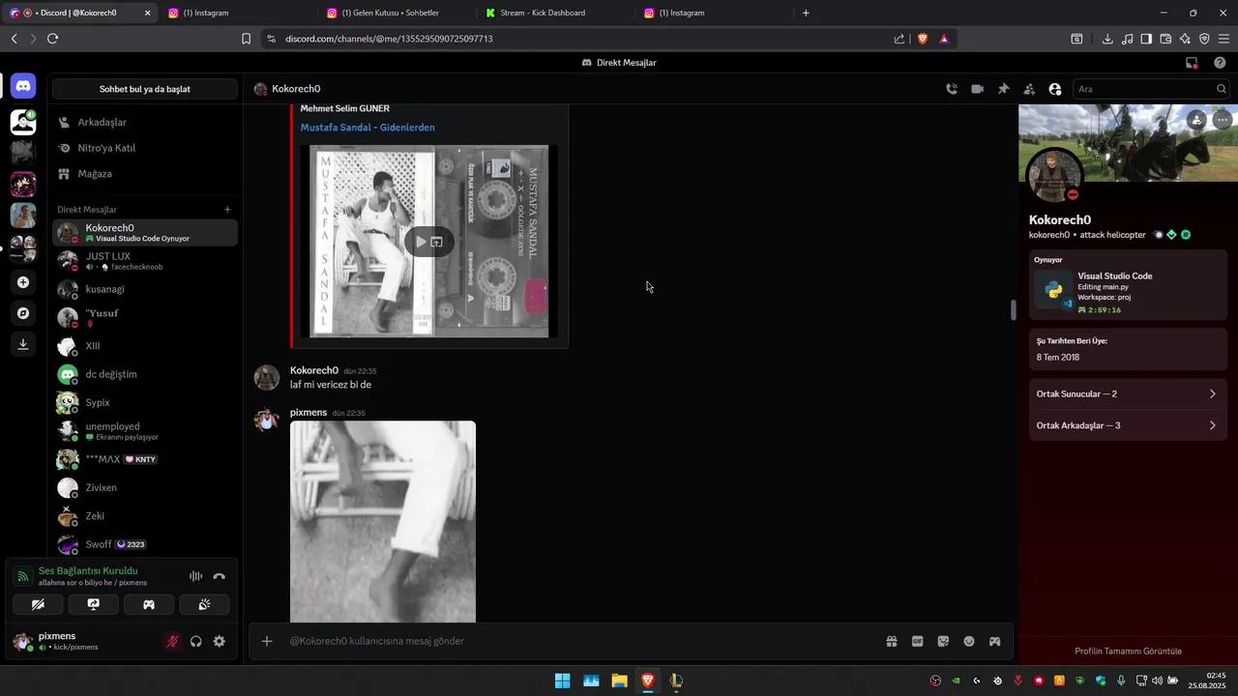Open File Explorer from taskbar
The image size is (1238, 696).
[x=619, y=681]
